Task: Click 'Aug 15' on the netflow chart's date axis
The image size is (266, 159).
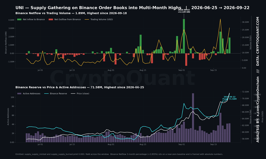Action: (x=143, y=70)
